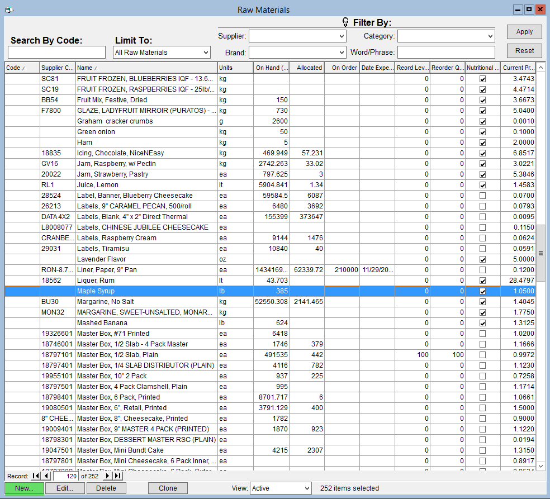
Task: Click supplier code 18797101
Action: tap(57, 354)
